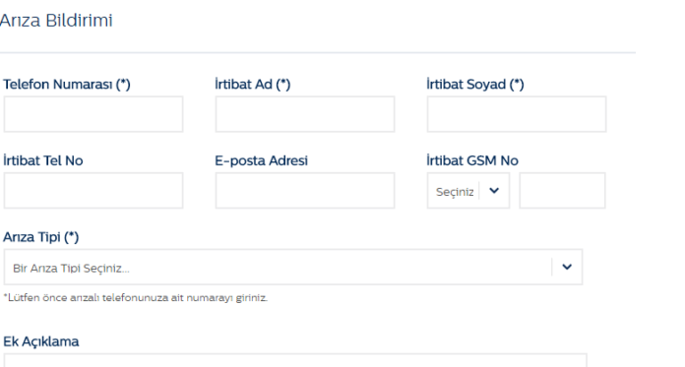Open the Bir Arıza Tipi Seçiniz dropdown
Image resolution: width=685 pixels, height=367 pixels.
pyautogui.click(x=293, y=267)
